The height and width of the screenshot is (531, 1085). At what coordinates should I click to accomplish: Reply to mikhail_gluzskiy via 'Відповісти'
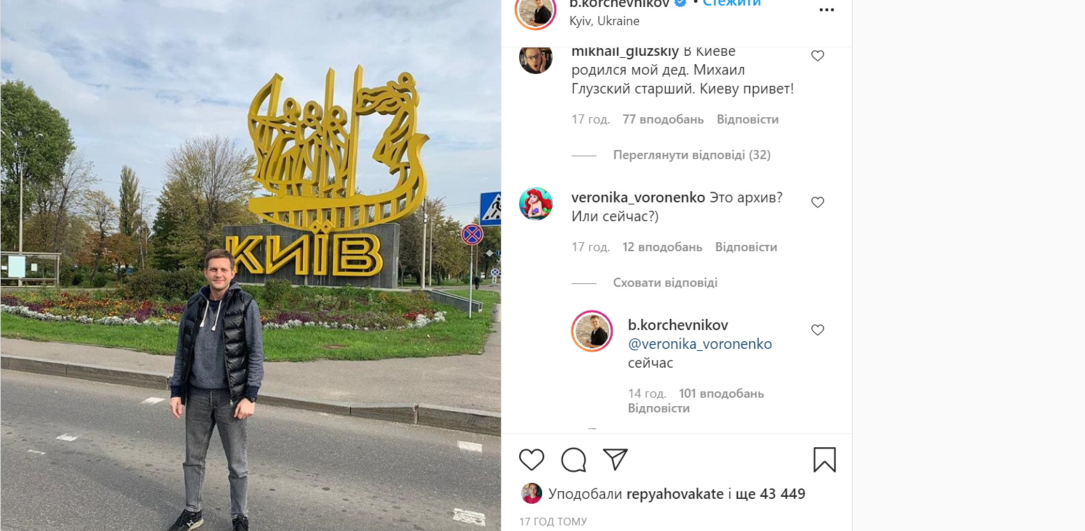pyautogui.click(x=747, y=119)
